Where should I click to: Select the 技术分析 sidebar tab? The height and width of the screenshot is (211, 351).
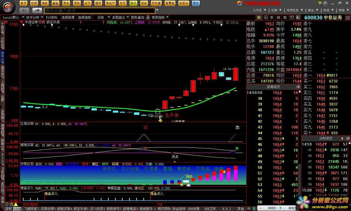coord(2,58)
